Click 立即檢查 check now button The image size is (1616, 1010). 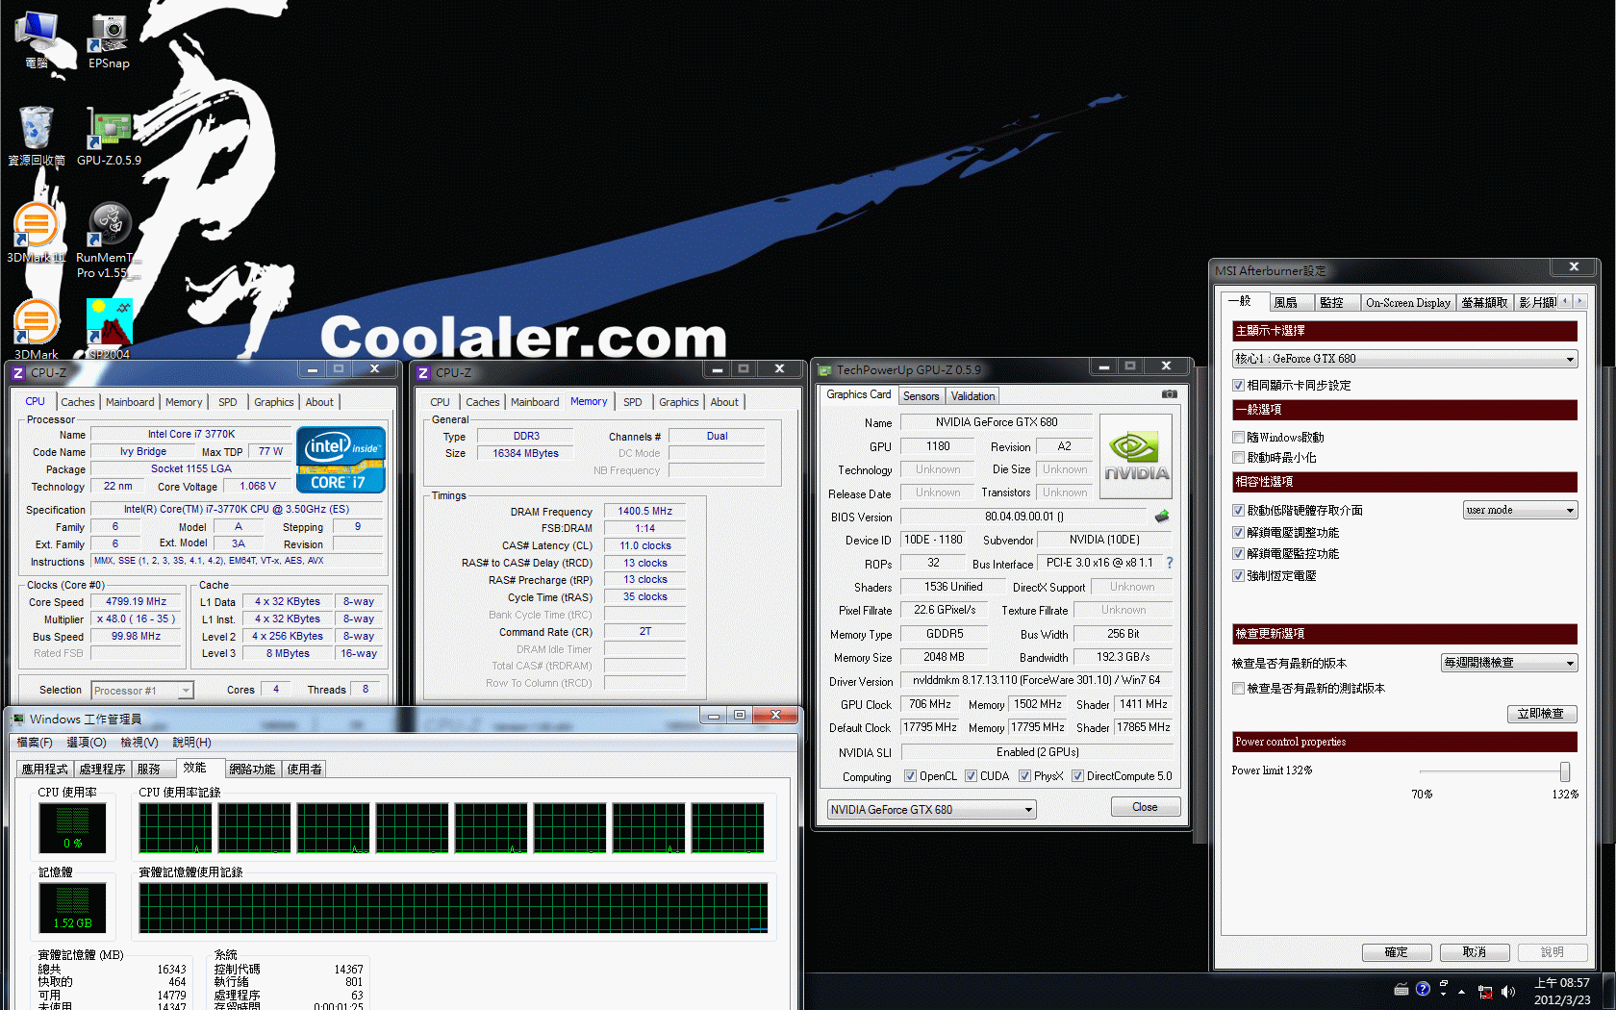point(1540,714)
